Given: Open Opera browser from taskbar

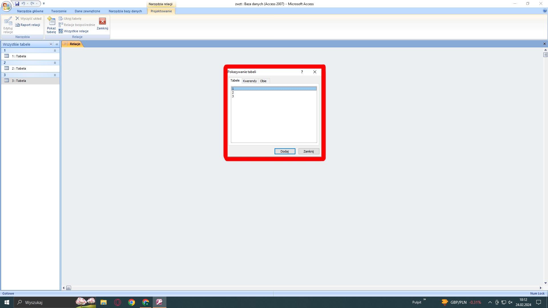Looking at the screenshot, I should [x=118, y=302].
